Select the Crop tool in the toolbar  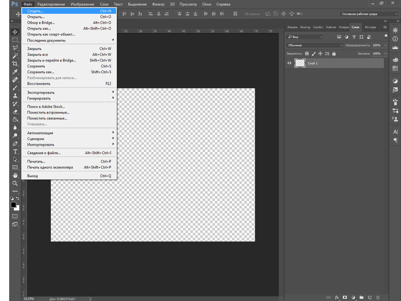pos(15,64)
